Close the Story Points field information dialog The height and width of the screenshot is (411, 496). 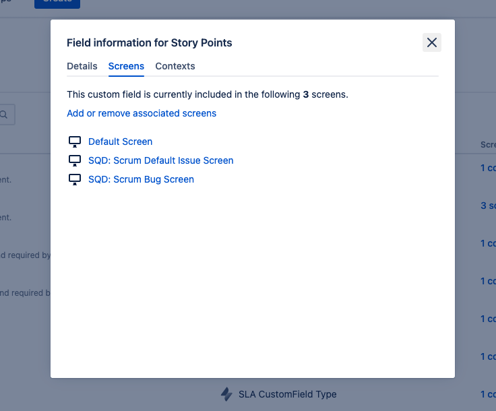click(432, 42)
